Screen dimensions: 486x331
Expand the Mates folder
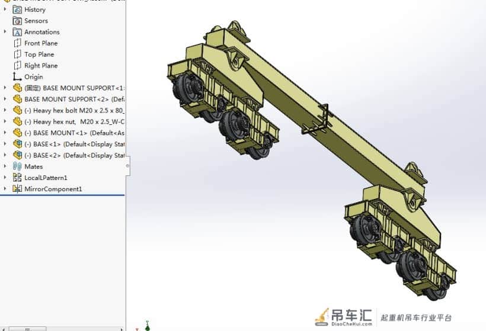(x=5, y=166)
